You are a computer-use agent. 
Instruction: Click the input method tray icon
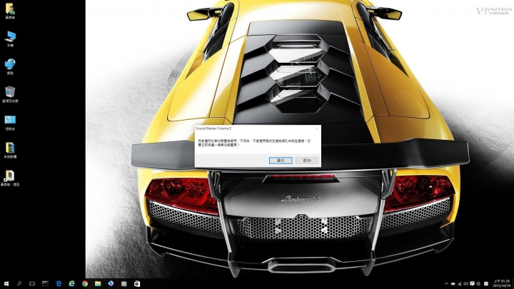point(486,284)
